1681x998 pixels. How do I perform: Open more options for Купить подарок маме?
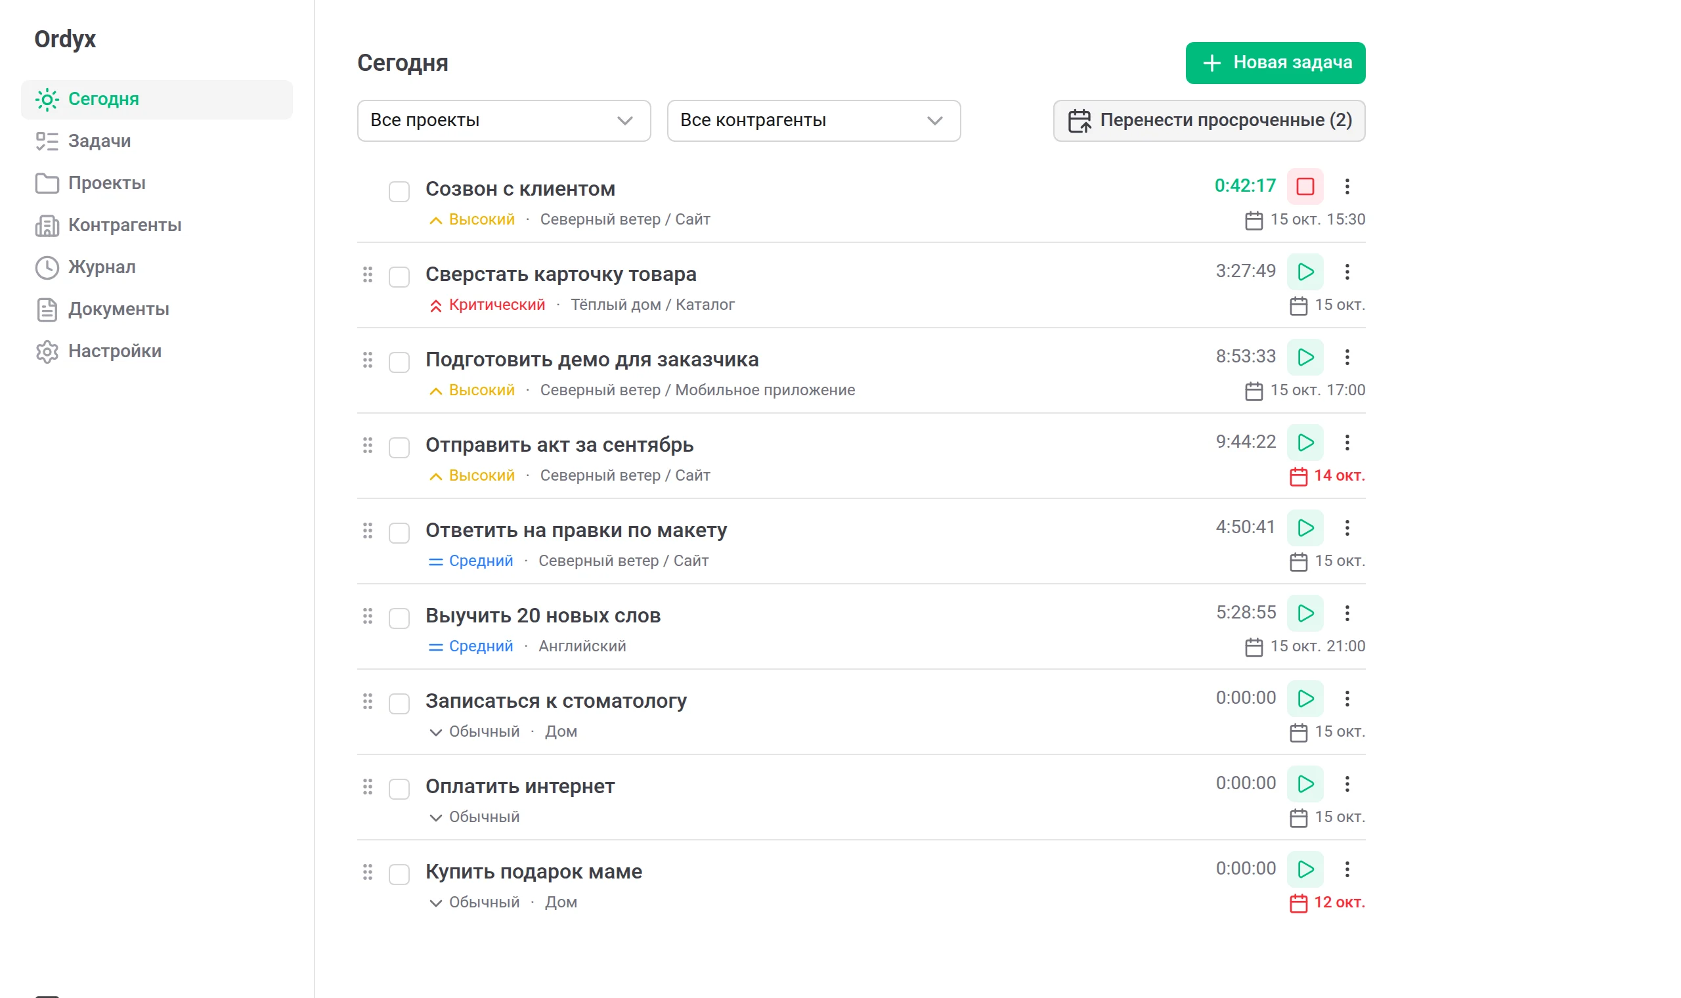point(1347,869)
